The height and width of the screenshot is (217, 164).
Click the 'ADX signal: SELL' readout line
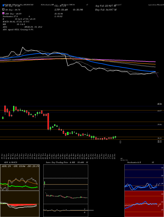18,30
